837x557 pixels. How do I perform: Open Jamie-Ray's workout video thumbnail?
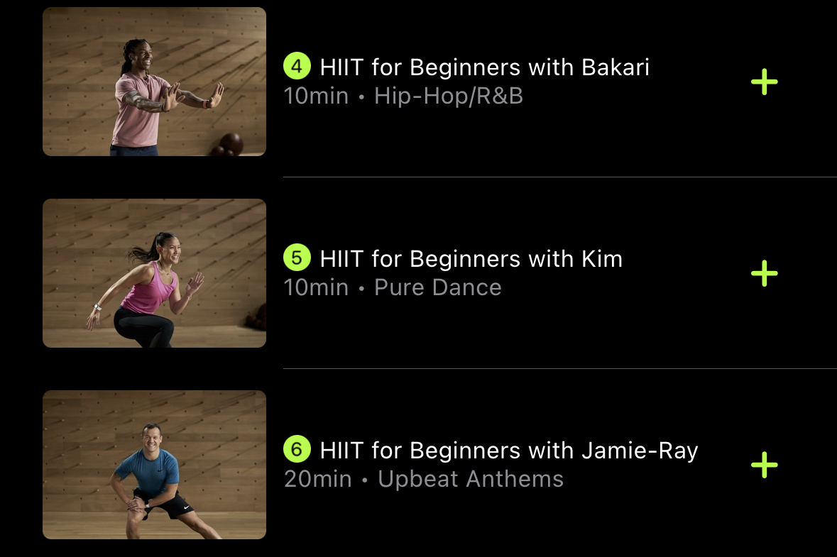[x=154, y=465]
